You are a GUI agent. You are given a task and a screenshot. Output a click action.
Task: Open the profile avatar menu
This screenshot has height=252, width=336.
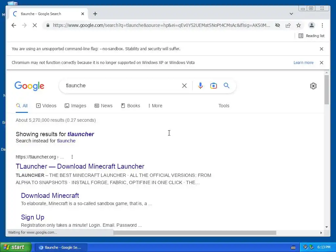(312, 25)
